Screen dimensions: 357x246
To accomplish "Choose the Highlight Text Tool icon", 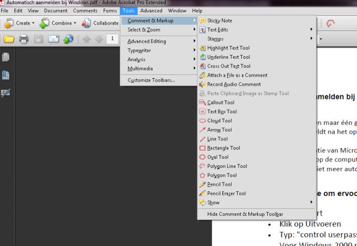I will (202, 48).
